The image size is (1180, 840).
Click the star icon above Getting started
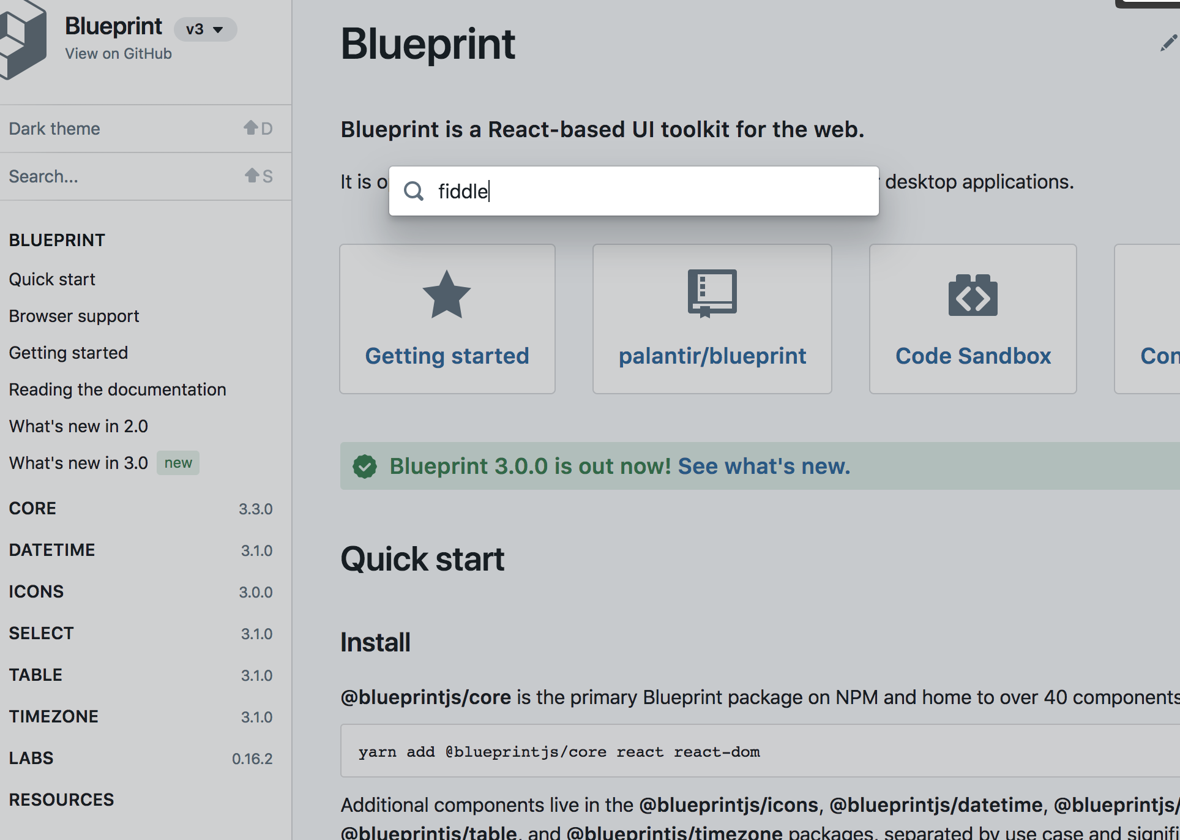point(447,294)
